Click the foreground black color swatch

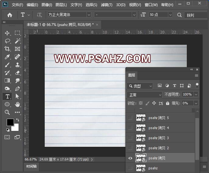pyautogui.click(x=10, y=122)
